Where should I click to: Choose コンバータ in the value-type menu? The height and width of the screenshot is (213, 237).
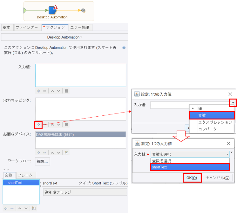pos(212,129)
